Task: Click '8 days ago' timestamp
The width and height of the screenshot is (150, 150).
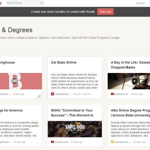Action: click(19, 94)
